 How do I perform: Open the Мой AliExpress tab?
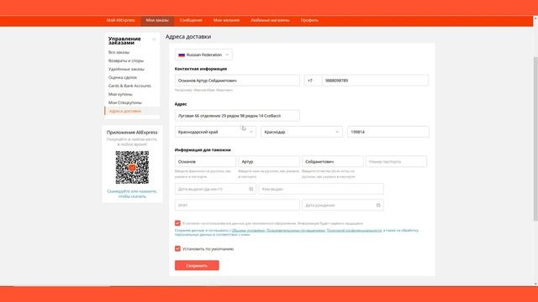pyautogui.click(x=120, y=20)
